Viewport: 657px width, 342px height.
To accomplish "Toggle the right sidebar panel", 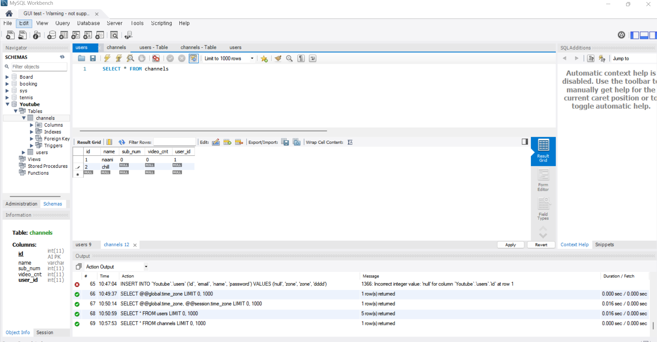I will (653, 35).
